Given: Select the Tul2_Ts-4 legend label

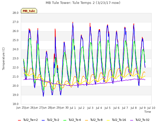Looking at the screenshot, I should 75,120.
